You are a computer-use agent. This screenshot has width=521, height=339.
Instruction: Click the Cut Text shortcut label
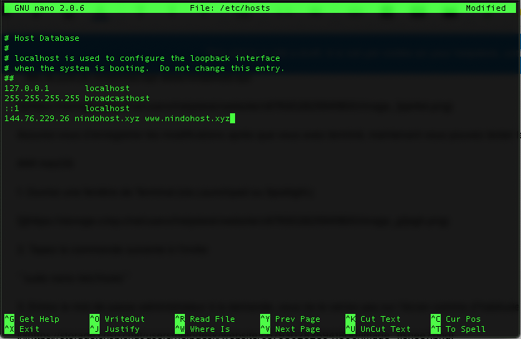(381, 319)
